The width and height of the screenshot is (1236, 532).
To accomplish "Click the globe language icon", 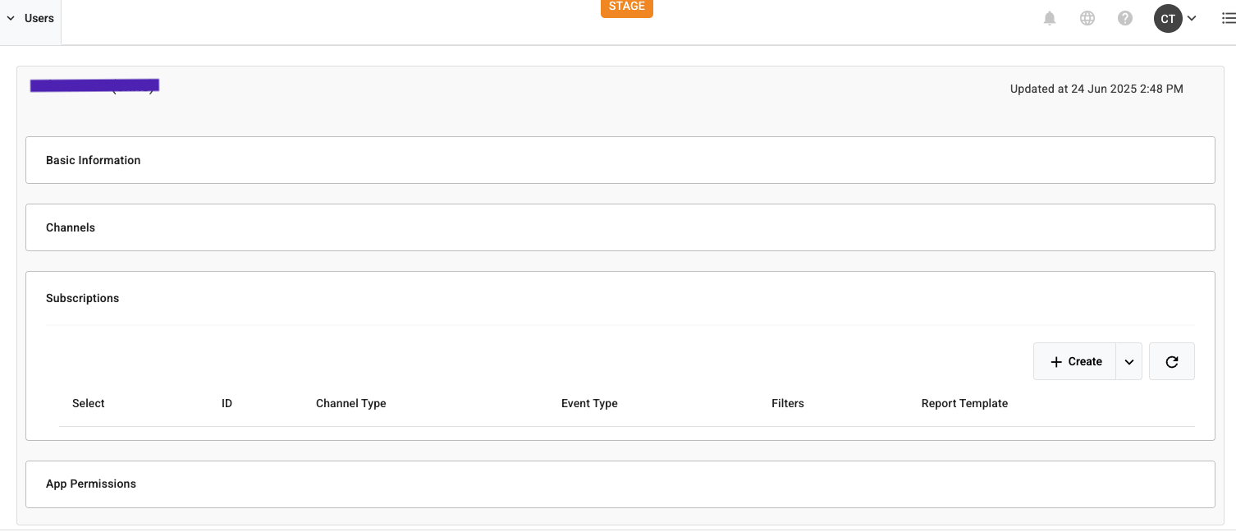I will click(1087, 18).
